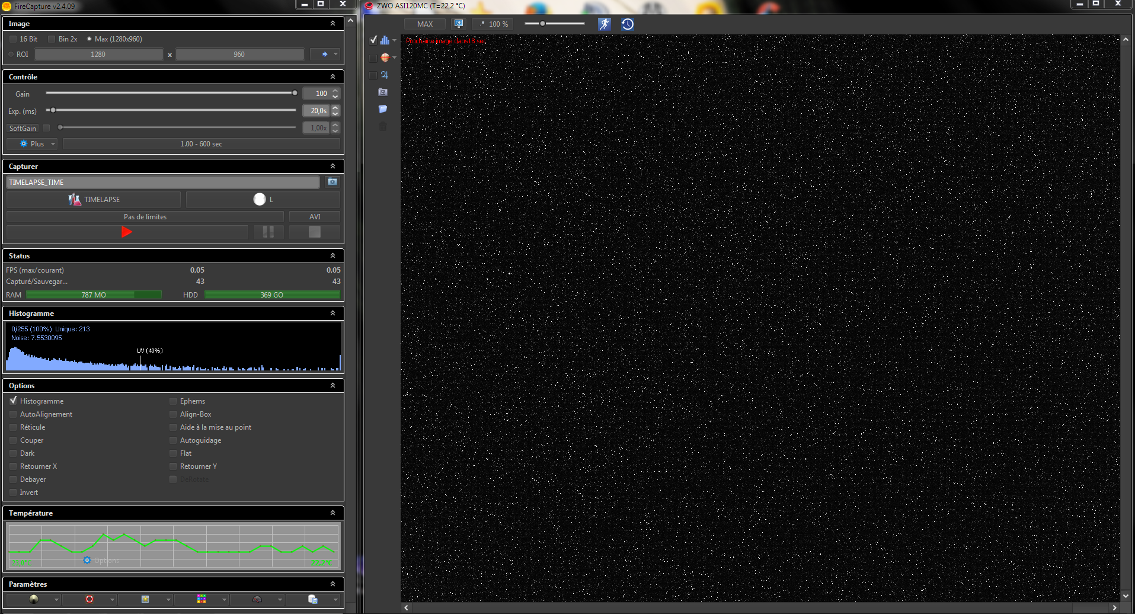Click the Jupiter symbol icon

pyautogui.click(x=385, y=75)
